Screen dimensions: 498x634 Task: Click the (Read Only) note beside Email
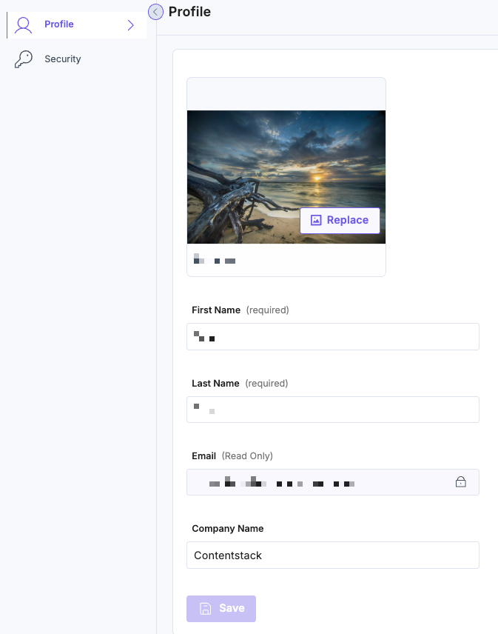247,456
